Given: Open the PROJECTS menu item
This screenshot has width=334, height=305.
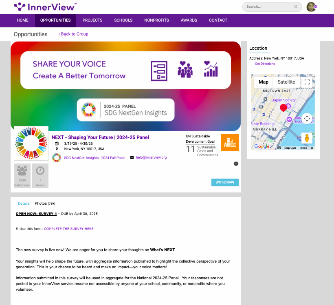Looking at the screenshot, I should pos(92,20).
